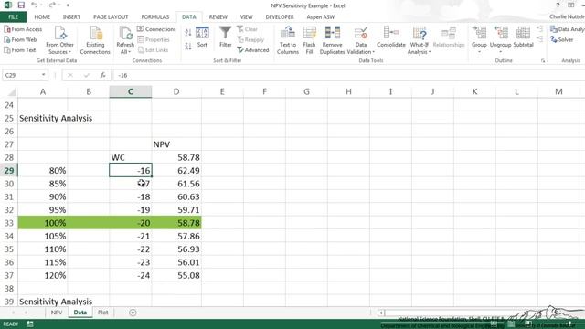
Task: Select cell showing 80%
Action: click(43, 171)
